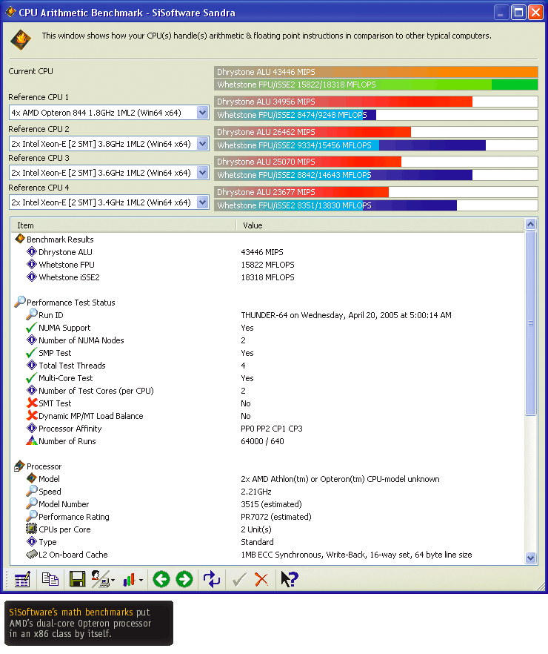Click the chip icon beside Model

(32, 478)
